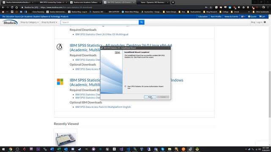
Task: Click the Windows Start button
Action: tap(3, 149)
